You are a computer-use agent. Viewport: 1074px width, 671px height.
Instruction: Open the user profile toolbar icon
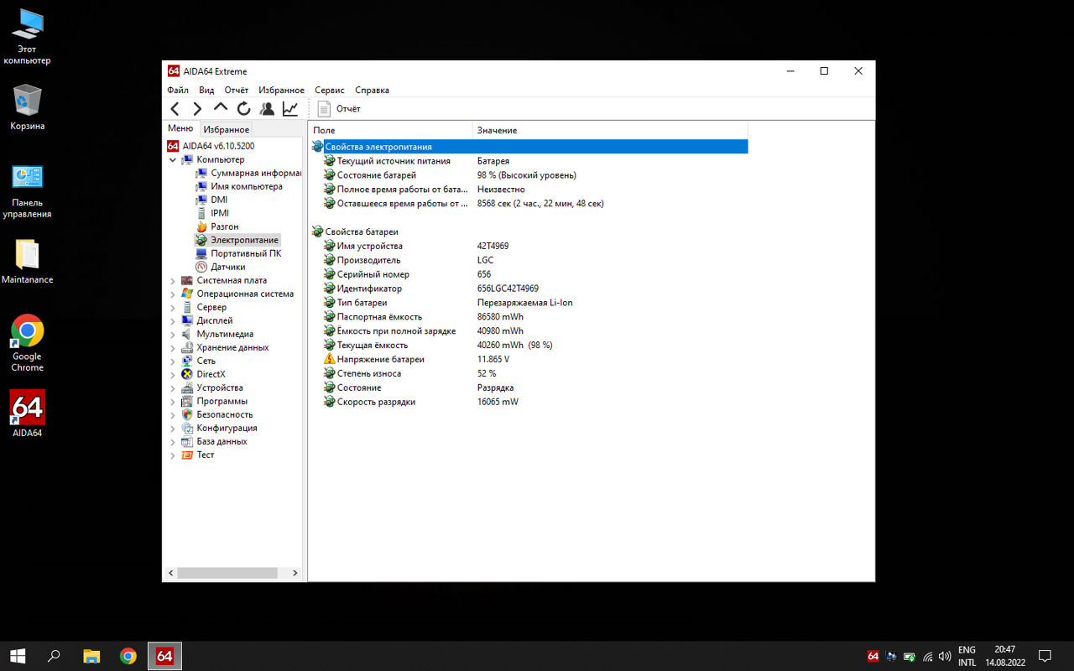[267, 108]
